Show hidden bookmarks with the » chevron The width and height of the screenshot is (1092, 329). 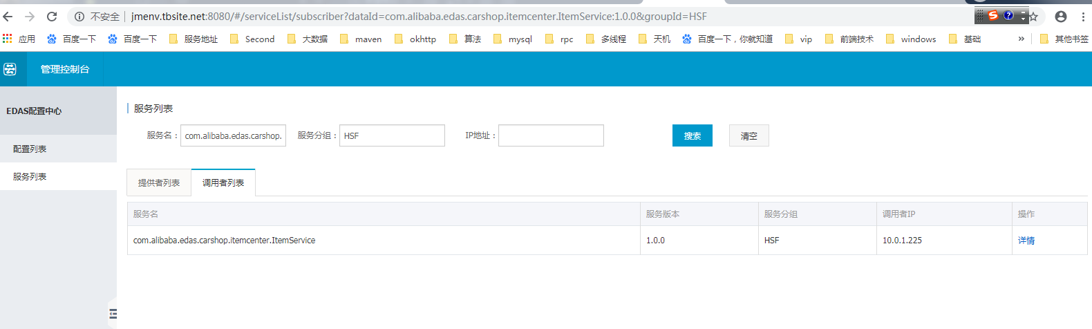pyautogui.click(x=1021, y=39)
